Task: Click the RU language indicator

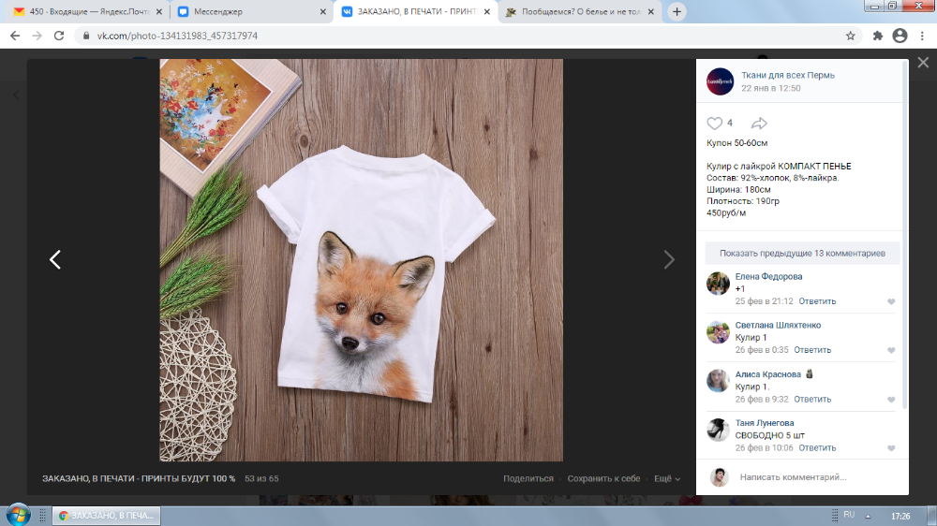Action: tap(849, 515)
